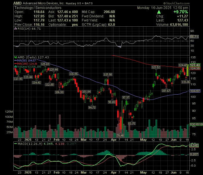Click the MACD(12,26,9) indicator label
203x175 pixels.
coord(30,144)
